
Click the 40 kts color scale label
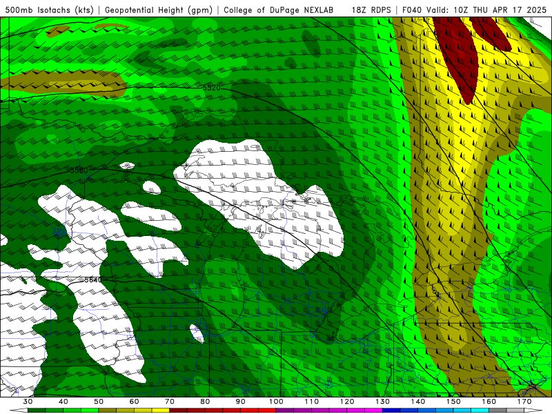click(63, 402)
